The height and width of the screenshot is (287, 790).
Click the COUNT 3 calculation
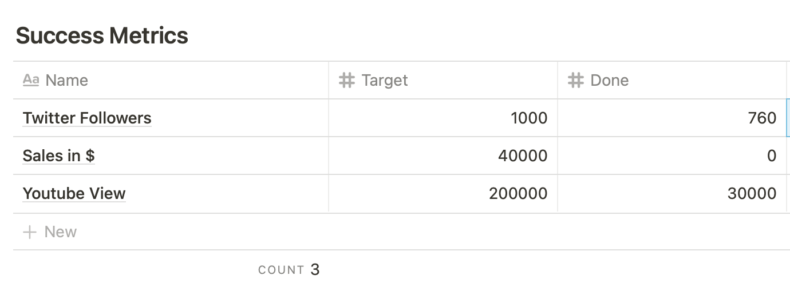coord(289,269)
